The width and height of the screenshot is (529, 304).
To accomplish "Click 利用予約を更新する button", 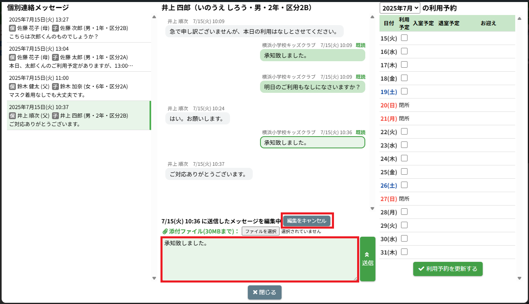I will 448,269.
